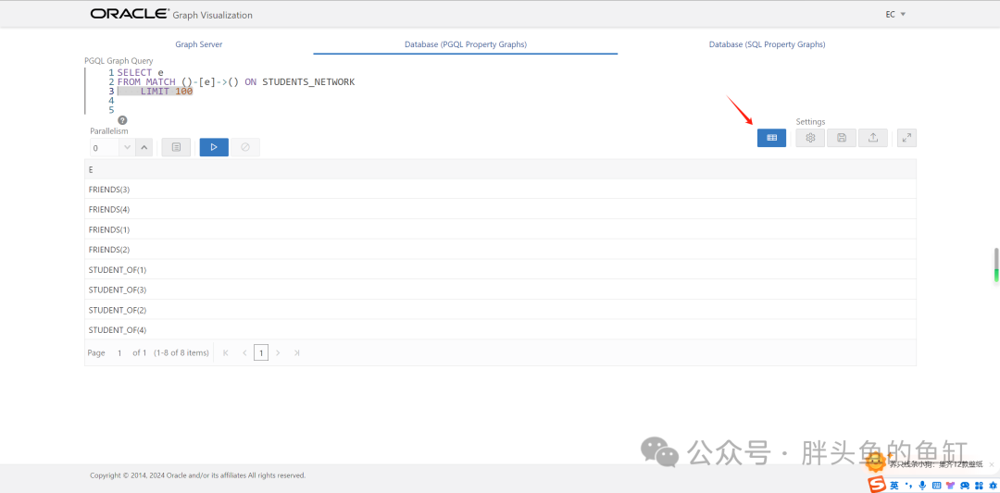Go to previous page arrow
1000x493 pixels.
coord(244,353)
